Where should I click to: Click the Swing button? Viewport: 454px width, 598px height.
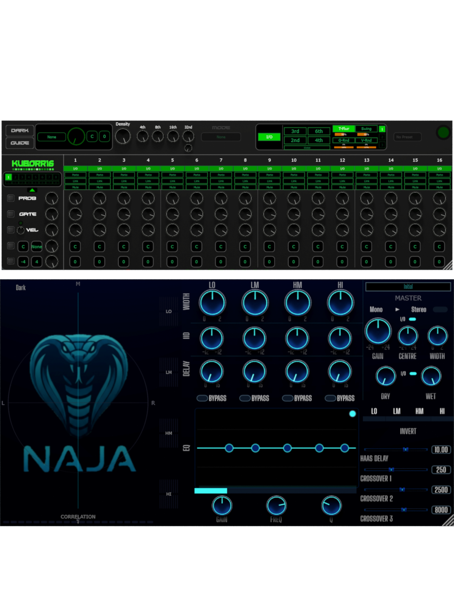pyautogui.click(x=366, y=129)
